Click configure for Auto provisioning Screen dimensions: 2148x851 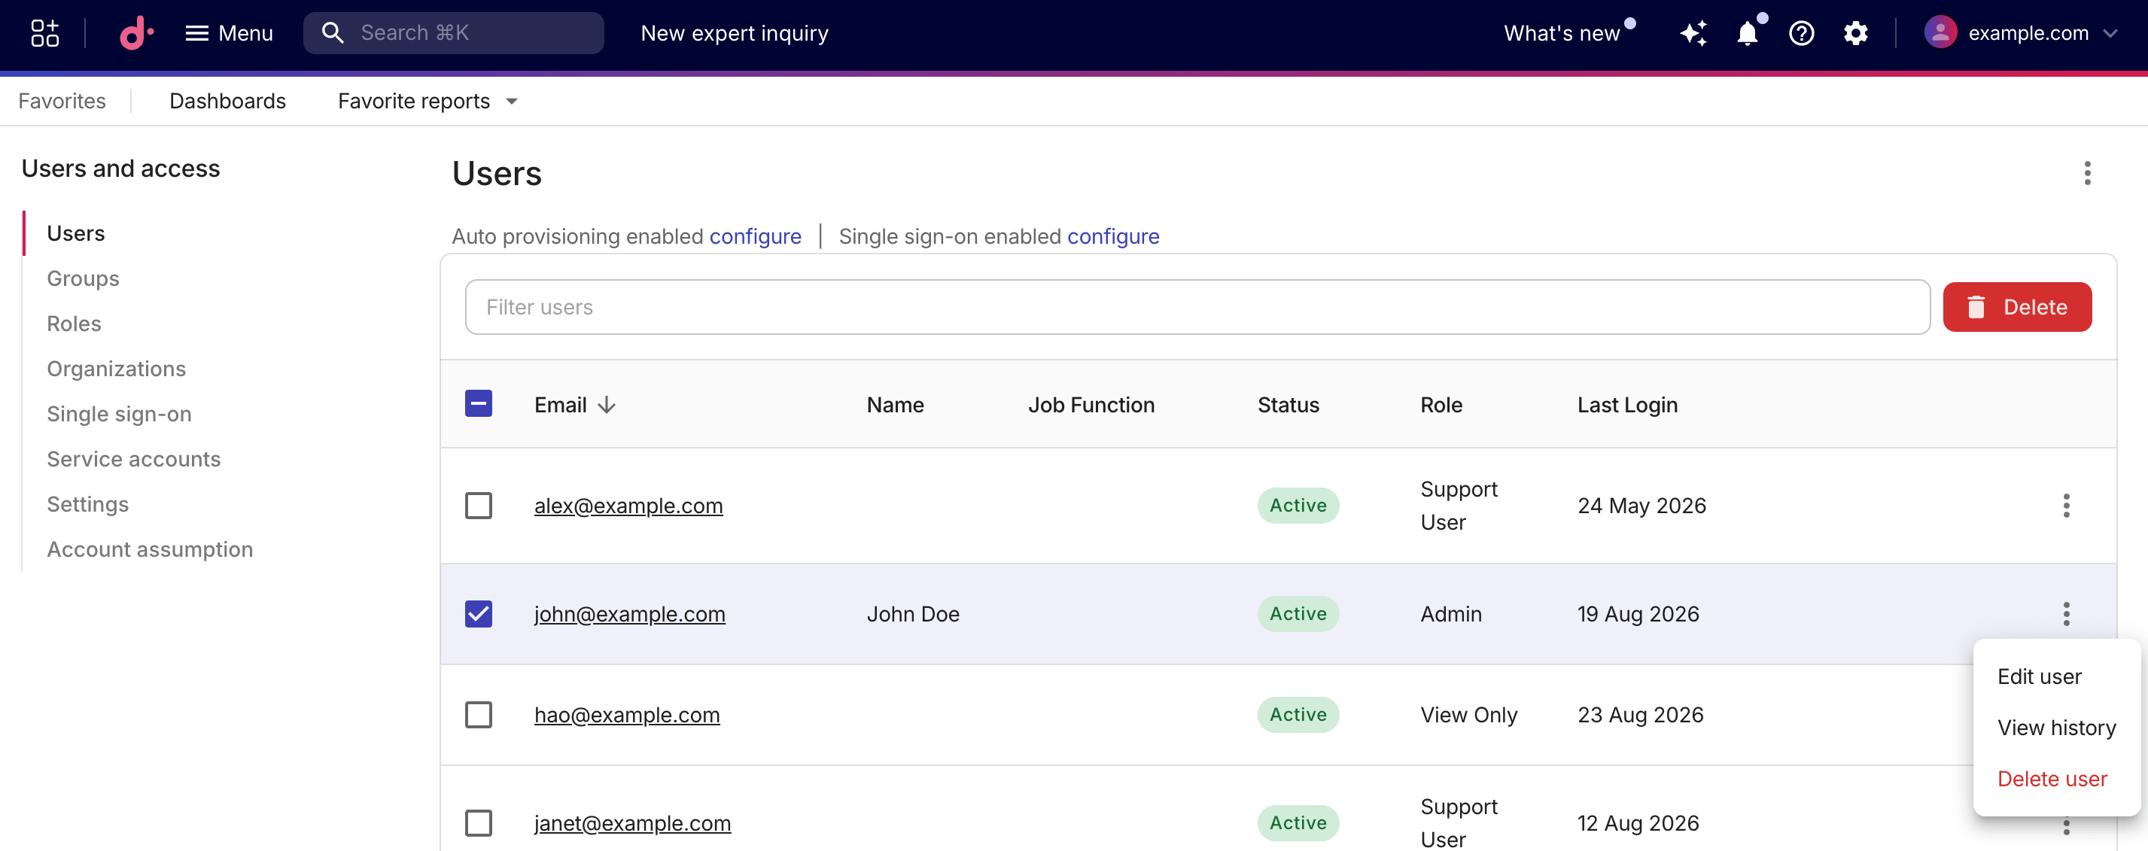click(x=756, y=237)
